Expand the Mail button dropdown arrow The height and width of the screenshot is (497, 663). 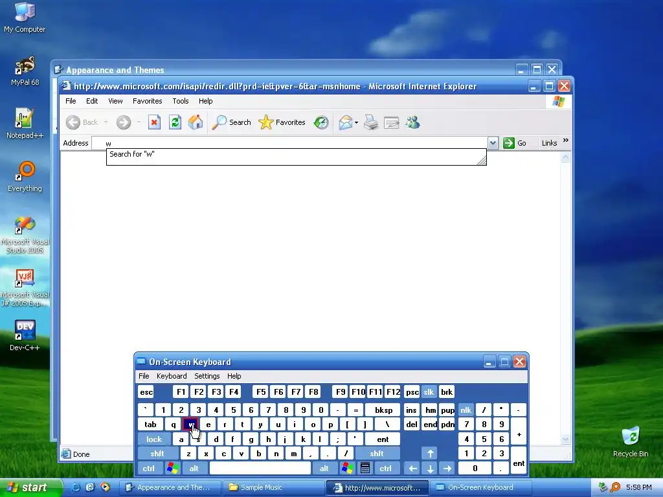(357, 122)
